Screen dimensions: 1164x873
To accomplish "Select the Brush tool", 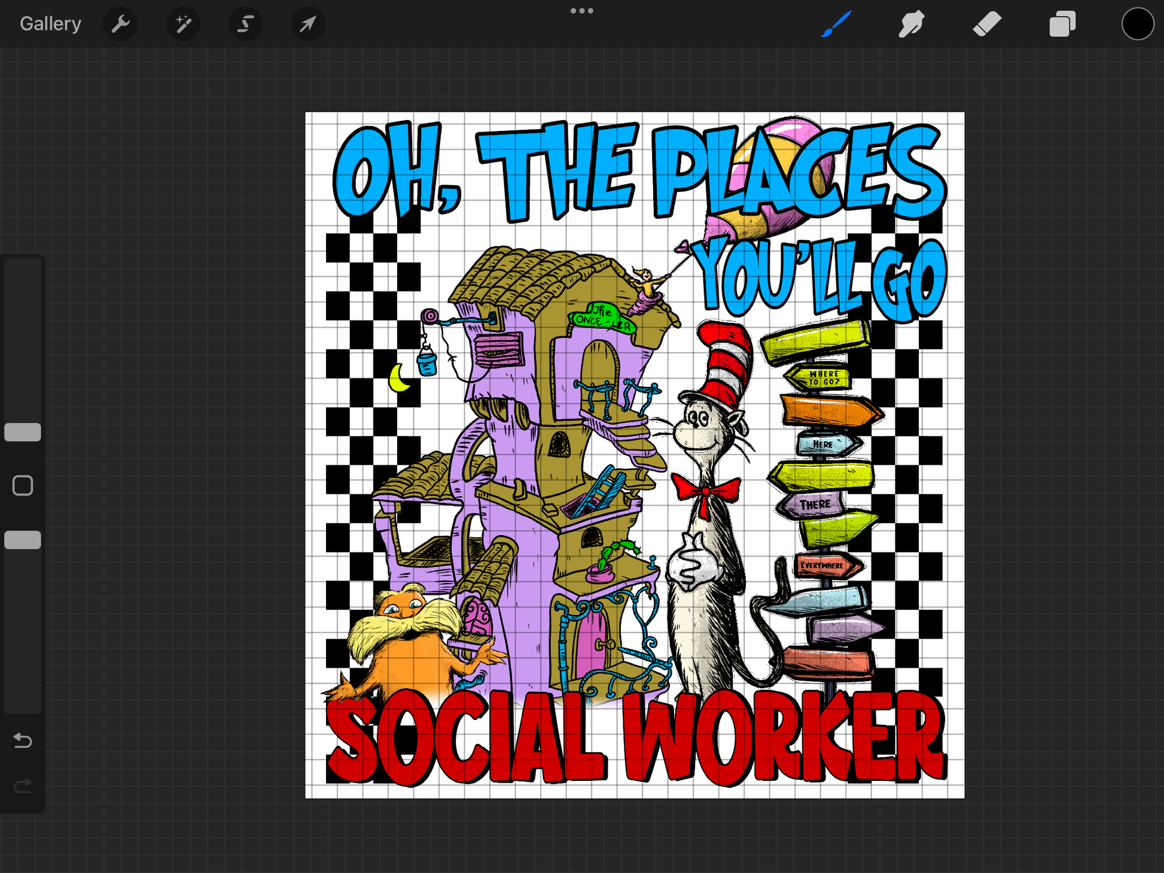I will [836, 24].
